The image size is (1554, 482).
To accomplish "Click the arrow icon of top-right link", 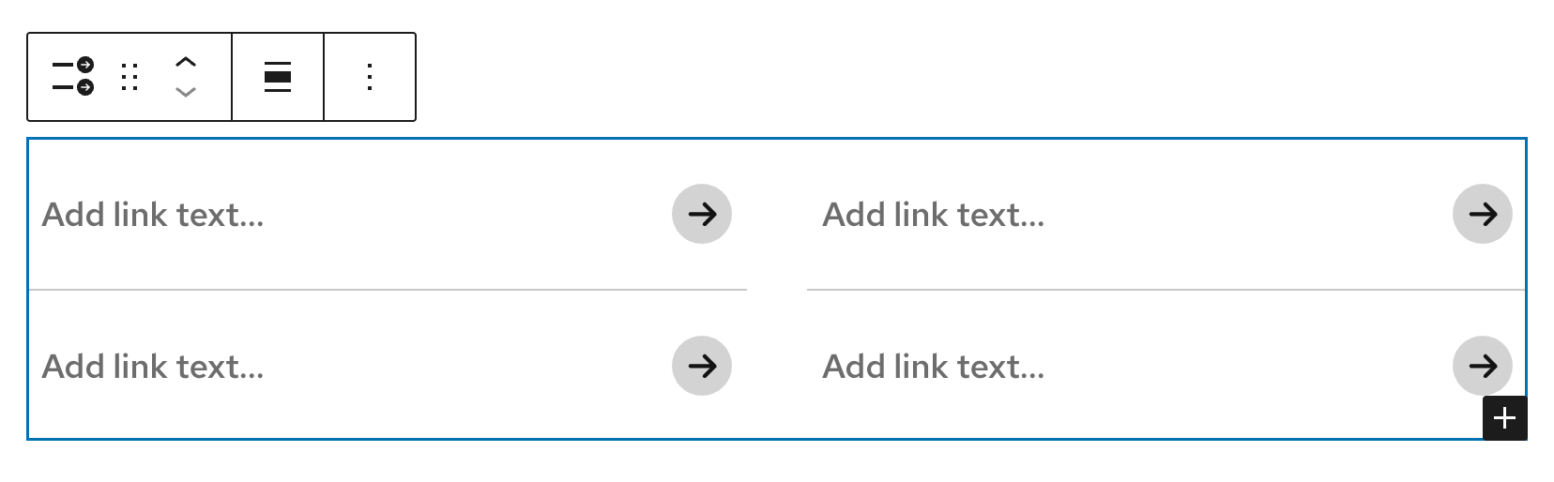I will click(x=1483, y=214).
